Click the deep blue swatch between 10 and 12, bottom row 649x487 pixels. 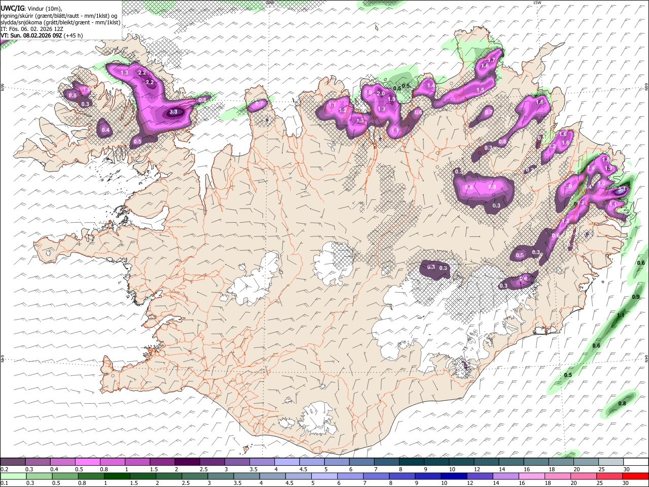point(455,476)
